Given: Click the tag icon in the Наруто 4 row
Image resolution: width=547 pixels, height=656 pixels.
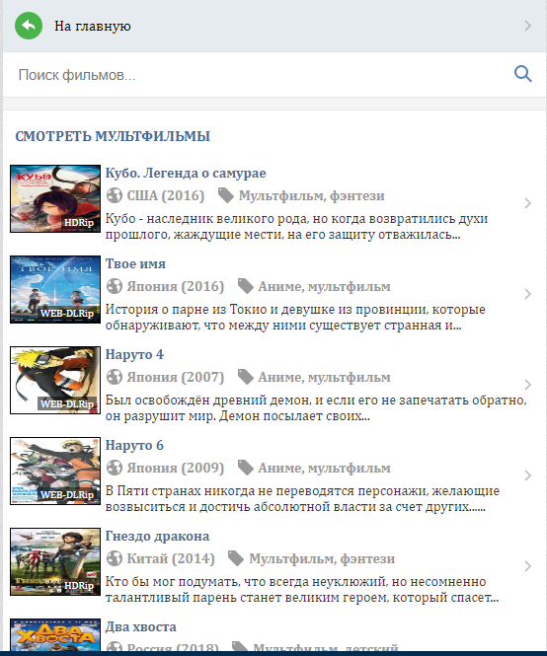Looking at the screenshot, I should 246,377.
